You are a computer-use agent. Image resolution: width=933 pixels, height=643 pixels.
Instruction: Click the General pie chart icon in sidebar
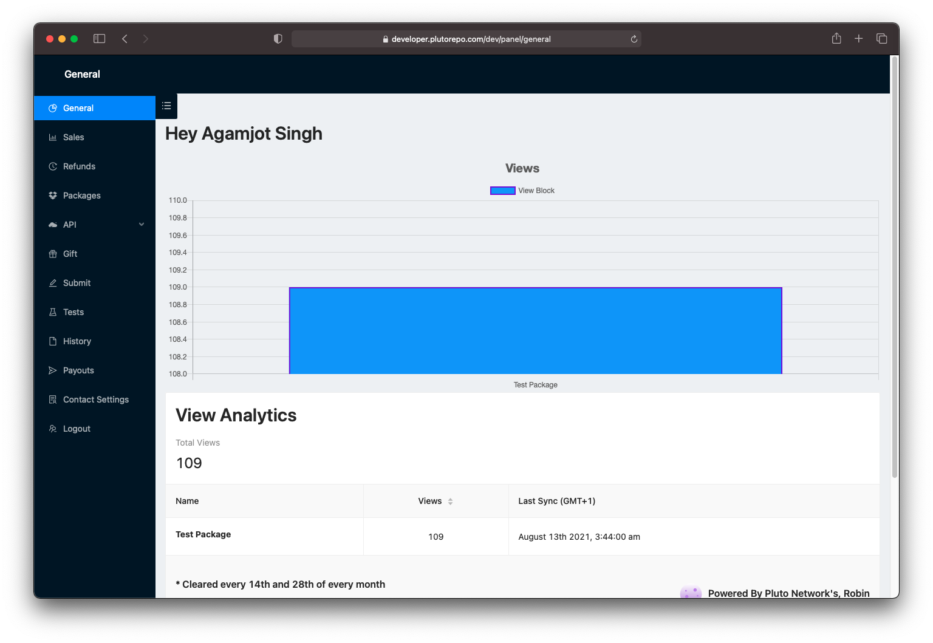(53, 108)
